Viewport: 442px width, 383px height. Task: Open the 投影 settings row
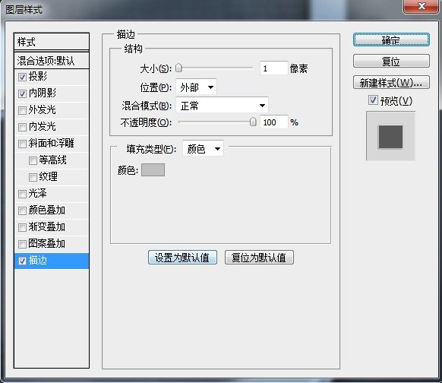click(52, 77)
